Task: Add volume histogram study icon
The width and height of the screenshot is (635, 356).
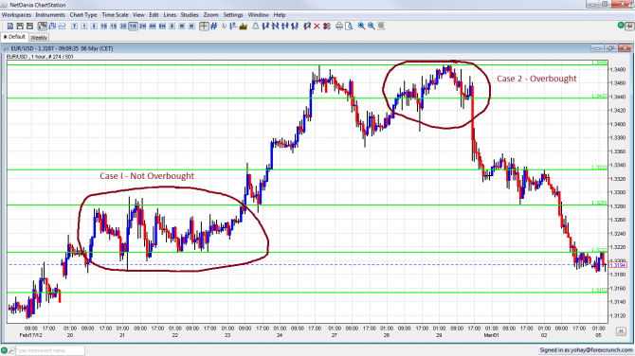Action: pos(243,26)
